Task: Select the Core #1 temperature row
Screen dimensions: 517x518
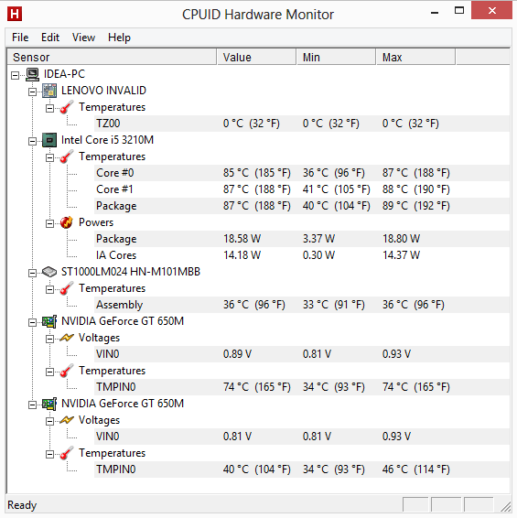Action: pyautogui.click(x=302, y=189)
